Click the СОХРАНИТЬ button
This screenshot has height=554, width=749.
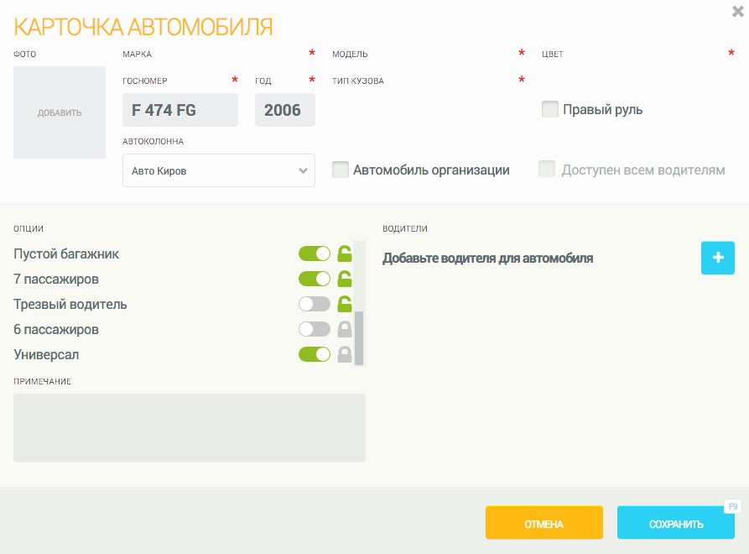tap(675, 523)
